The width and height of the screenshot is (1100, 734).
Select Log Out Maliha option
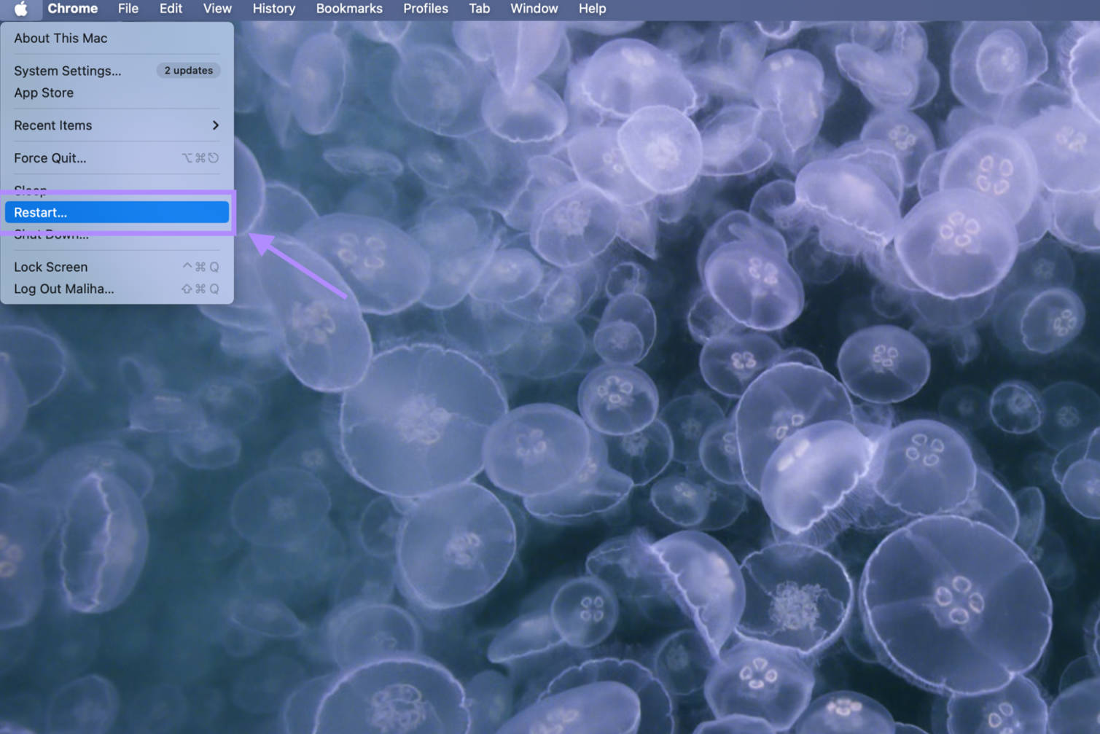click(x=117, y=289)
